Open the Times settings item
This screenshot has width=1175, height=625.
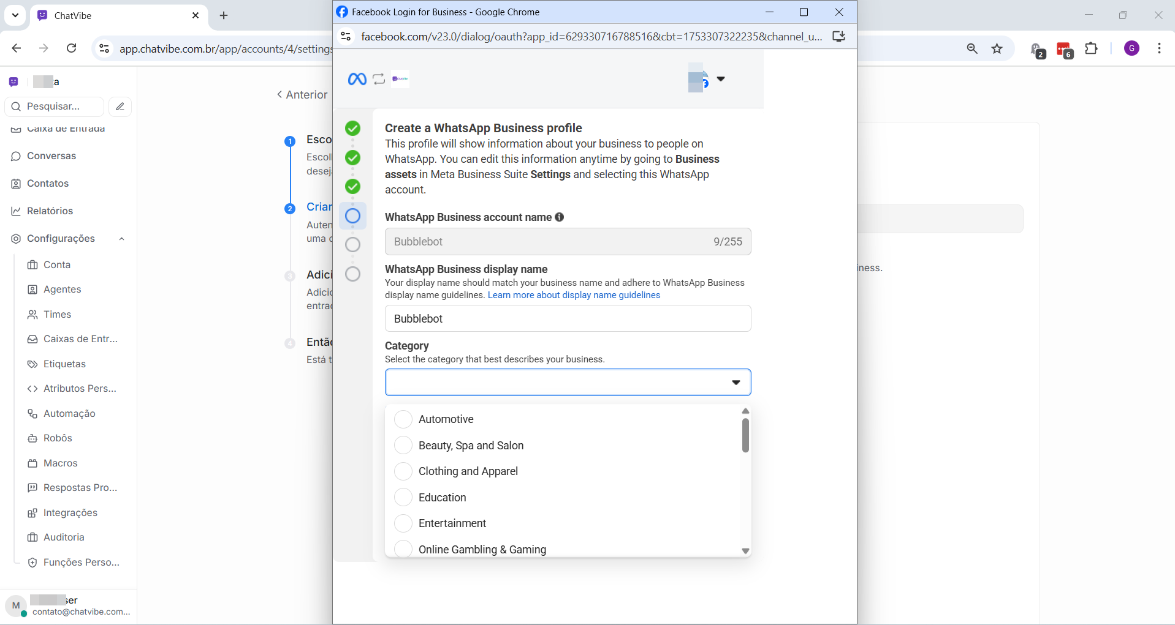pyautogui.click(x=57, y=315)
